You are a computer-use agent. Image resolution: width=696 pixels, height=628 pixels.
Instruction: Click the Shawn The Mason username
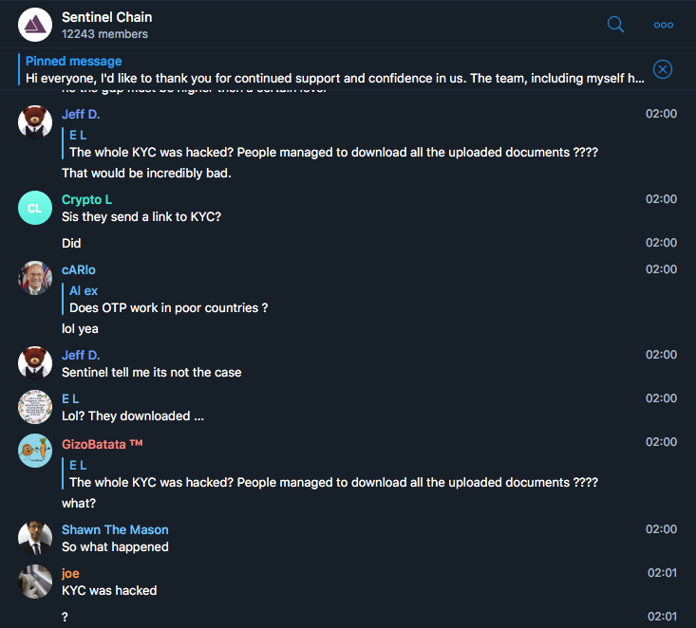tap(115, 529)
